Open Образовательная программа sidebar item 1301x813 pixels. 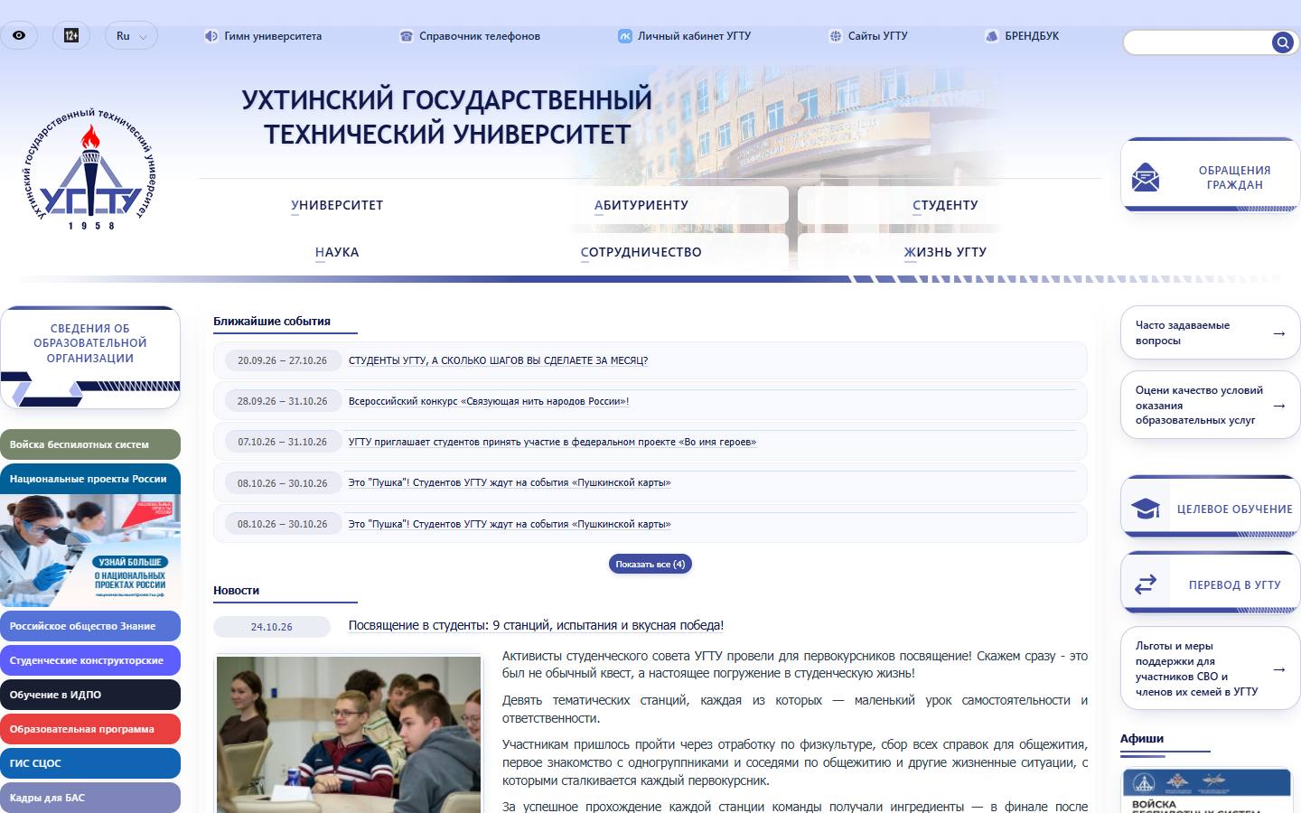click(x=90, y=729)
